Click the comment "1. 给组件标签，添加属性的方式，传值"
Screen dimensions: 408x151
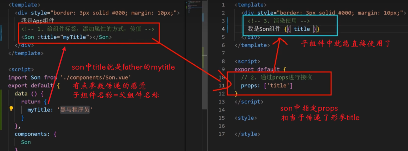[x=88, y=29]
